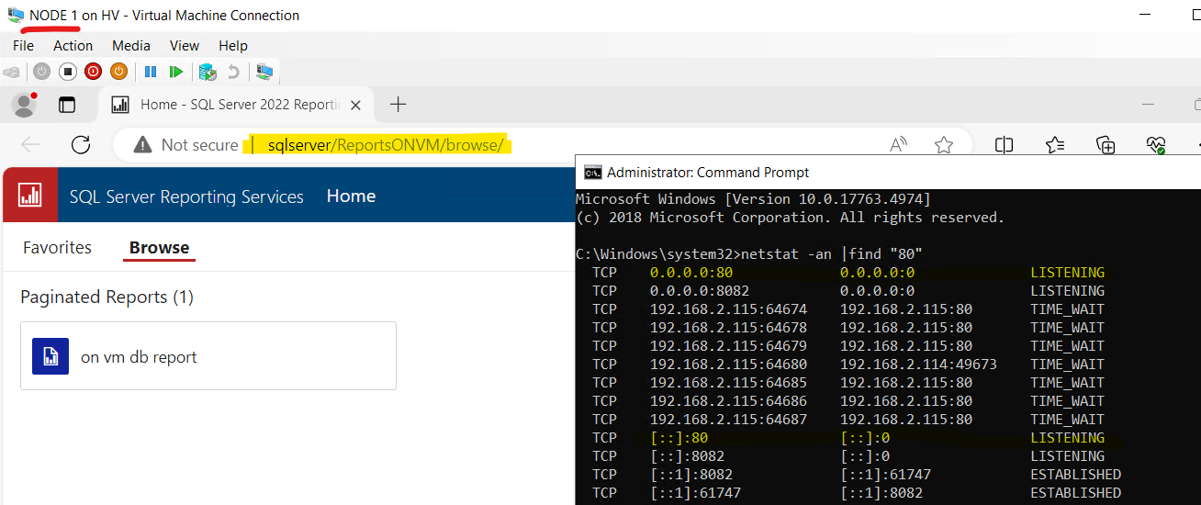Open Browser essentials heart icon
Image resolution: width=1201 pixels, height=505 pixels.
click(1156, 144)
